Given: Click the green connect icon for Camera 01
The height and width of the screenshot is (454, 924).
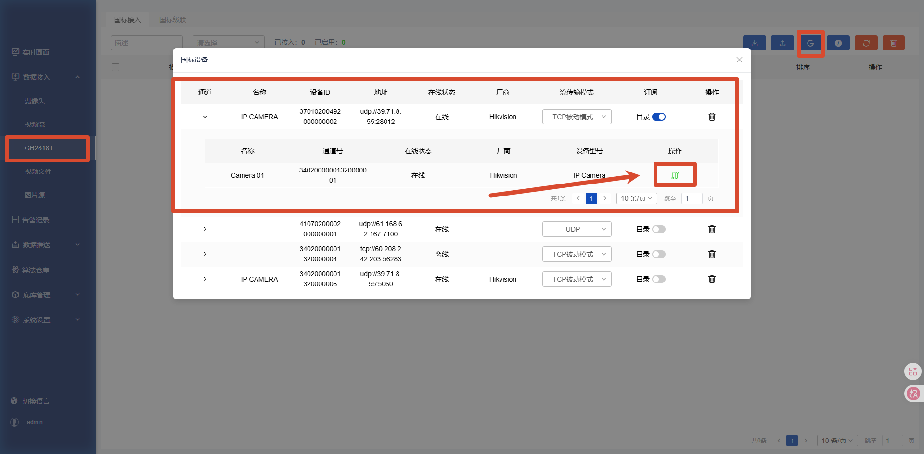Looking at the screenshot, I should pos(675,175).
